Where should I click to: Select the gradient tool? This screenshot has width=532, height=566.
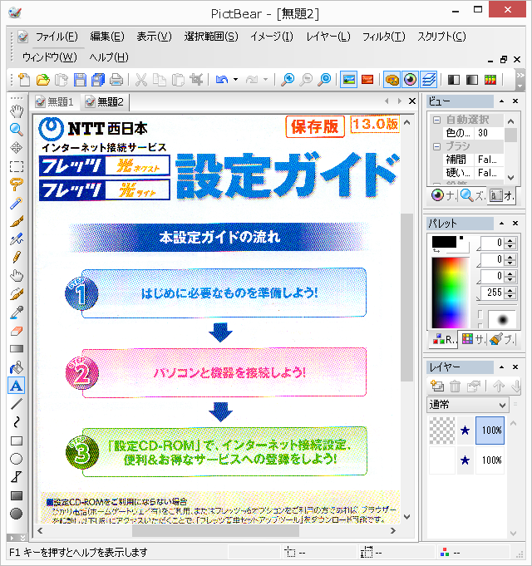point(17,349)
